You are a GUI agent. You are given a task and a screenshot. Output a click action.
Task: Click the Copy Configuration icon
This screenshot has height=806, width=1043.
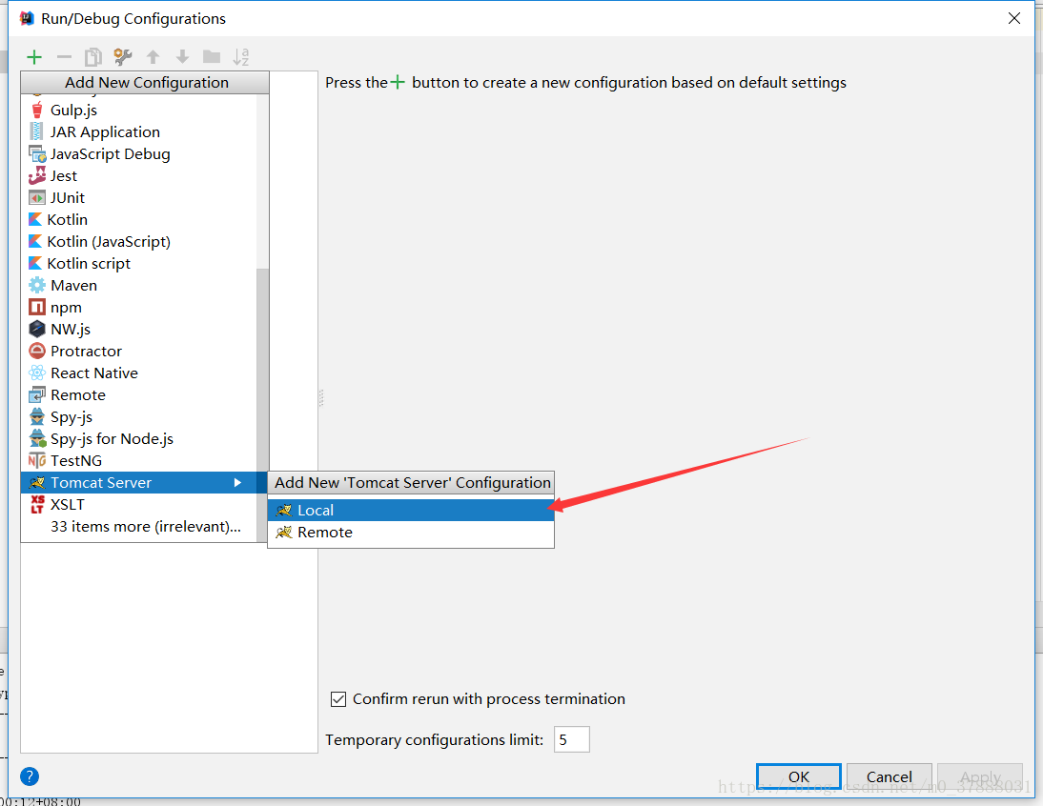(93, 57)
